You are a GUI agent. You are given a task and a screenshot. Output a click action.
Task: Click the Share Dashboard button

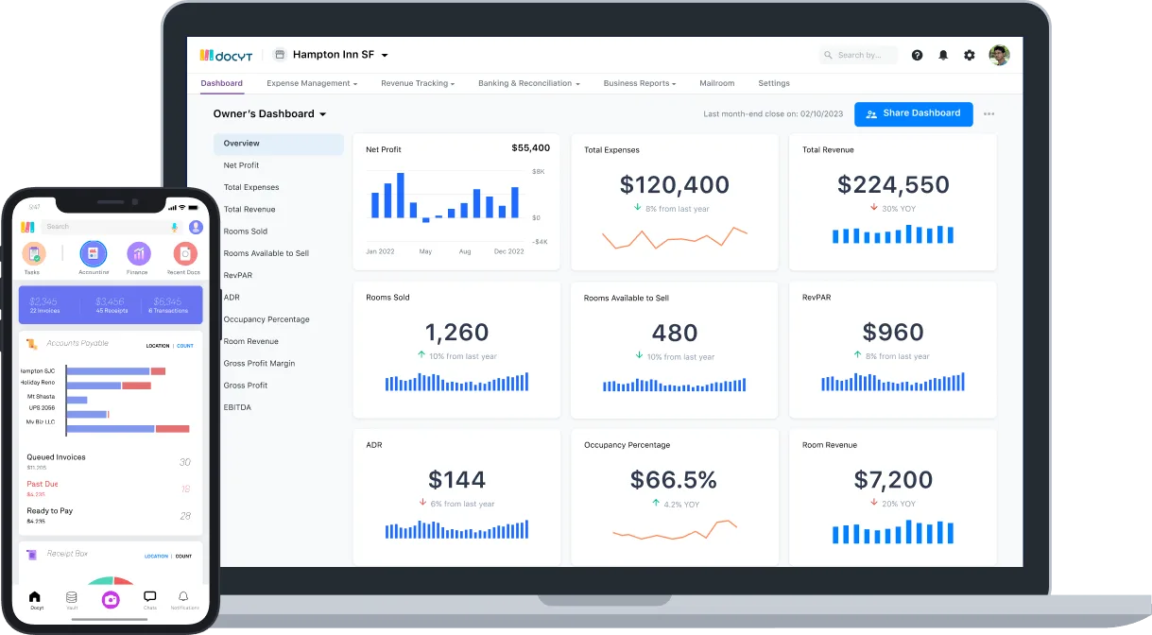(914, 113)
